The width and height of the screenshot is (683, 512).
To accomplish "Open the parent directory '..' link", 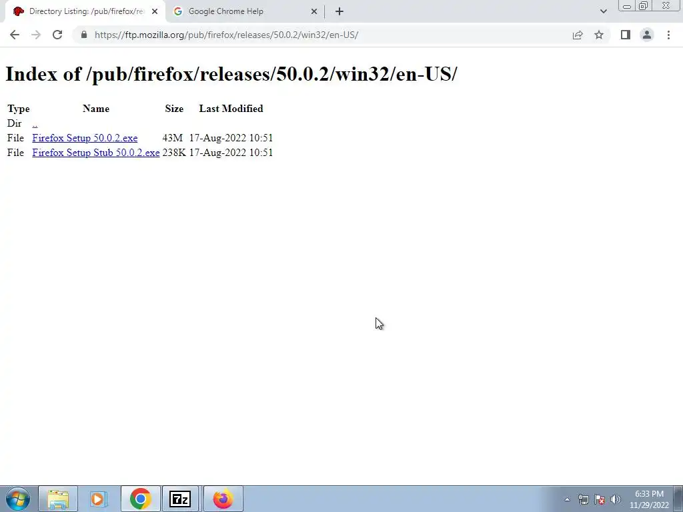I will point(35,123).
